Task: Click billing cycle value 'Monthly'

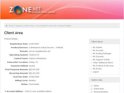Action: tap(32, 81)
